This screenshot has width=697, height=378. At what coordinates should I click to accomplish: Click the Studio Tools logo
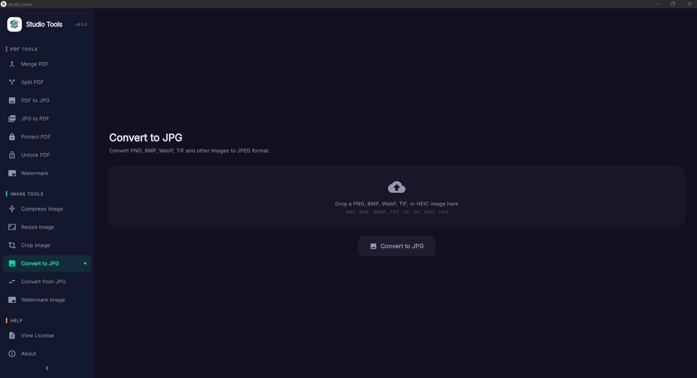coord(15,24)
